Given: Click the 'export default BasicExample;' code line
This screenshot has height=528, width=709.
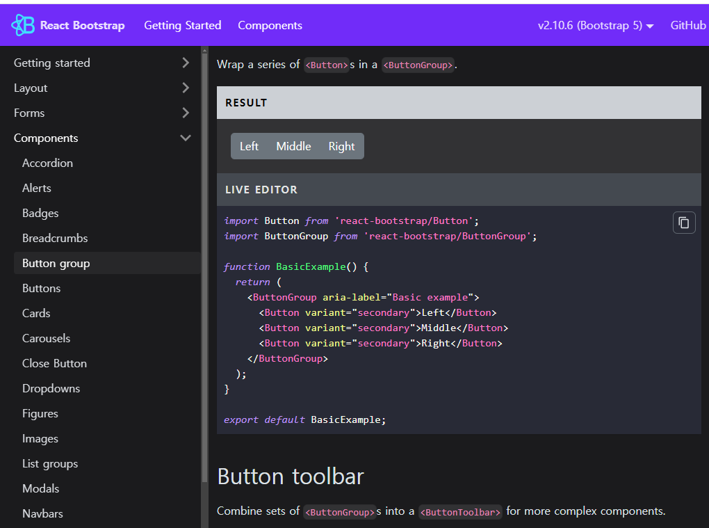Looking at the screenshot, I should coord(304,420).
